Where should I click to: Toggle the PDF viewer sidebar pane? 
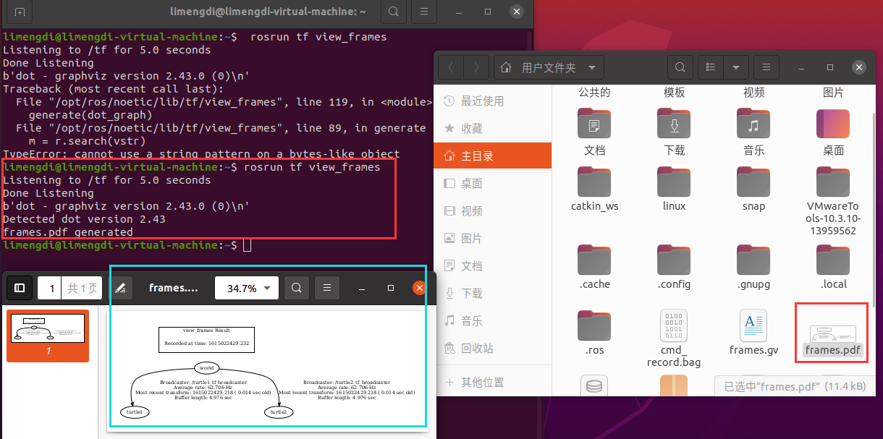click(x=20, y=287)
